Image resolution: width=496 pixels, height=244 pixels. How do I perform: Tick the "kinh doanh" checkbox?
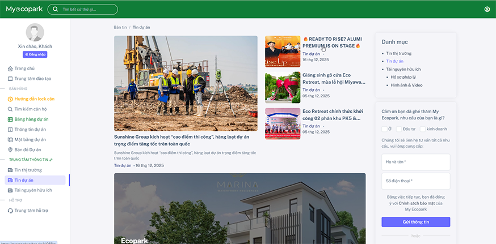click(x=422, y=130)
